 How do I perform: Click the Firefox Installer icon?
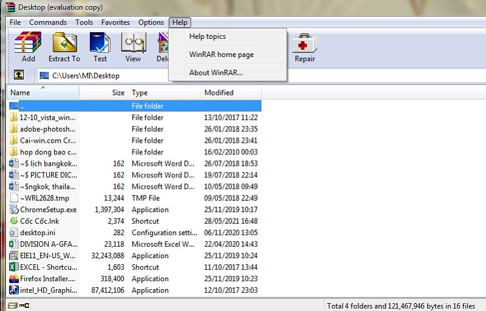click(13, 278)
